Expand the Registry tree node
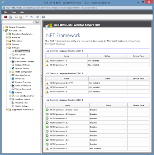154x155 pixels. coord(10,92)
